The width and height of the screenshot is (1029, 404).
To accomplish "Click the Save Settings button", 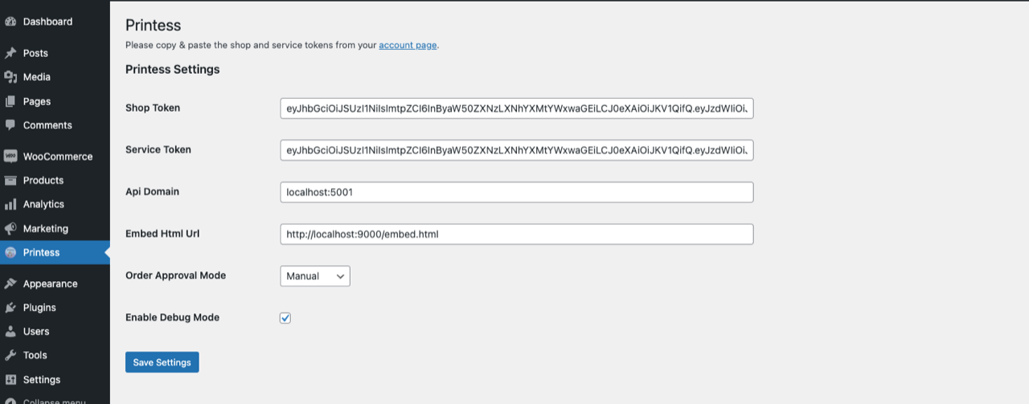I will point(162,362).
